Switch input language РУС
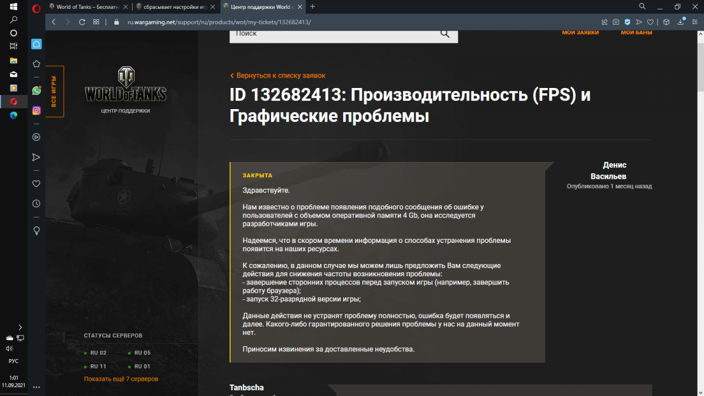 (x=13, y=361)
